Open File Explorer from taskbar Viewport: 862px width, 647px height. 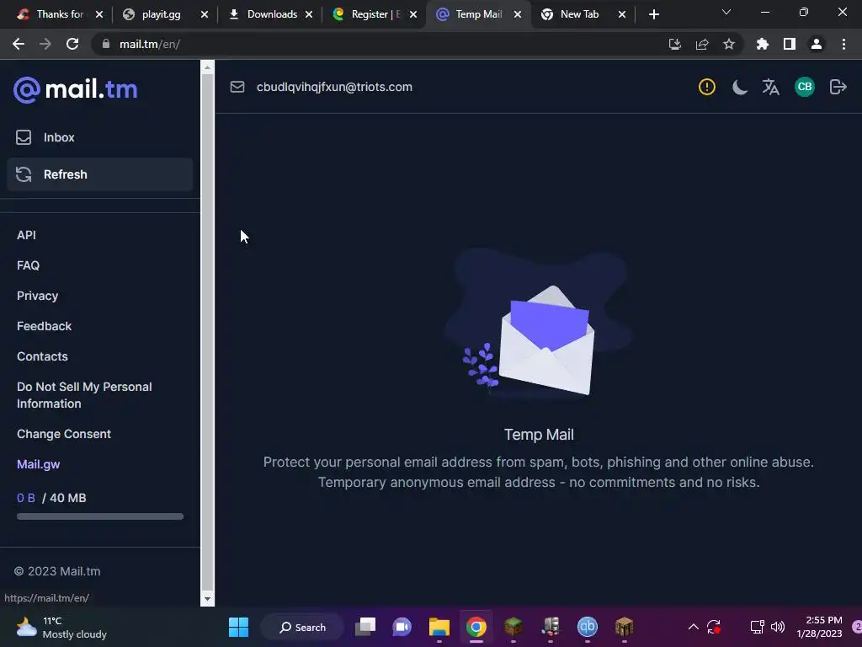pyautogui.click(x=439, y=627)
